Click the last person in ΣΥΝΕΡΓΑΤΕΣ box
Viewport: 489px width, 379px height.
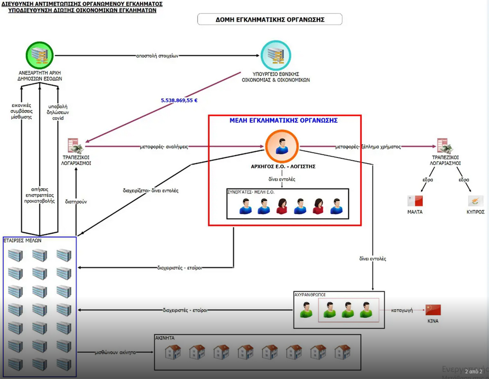click(x=337, y=206)
